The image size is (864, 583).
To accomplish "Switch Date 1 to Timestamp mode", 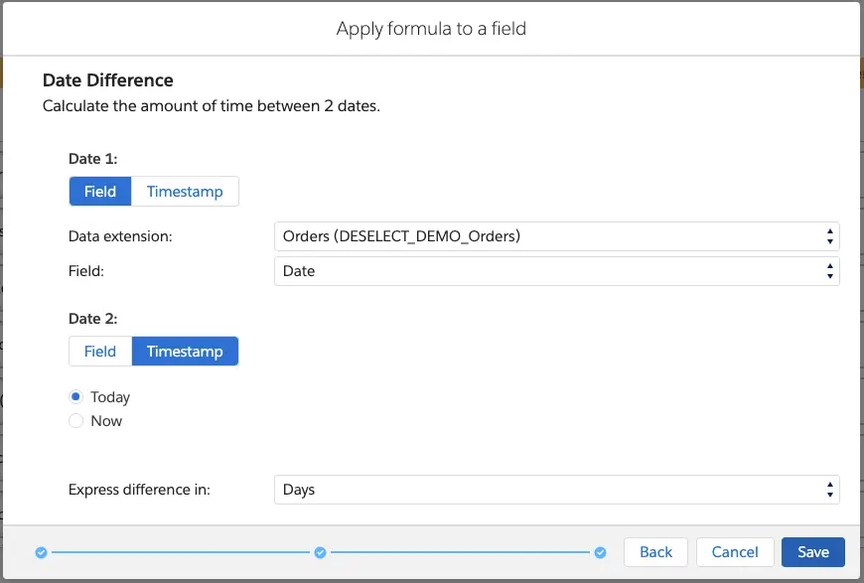I will (x=185, y=192).
